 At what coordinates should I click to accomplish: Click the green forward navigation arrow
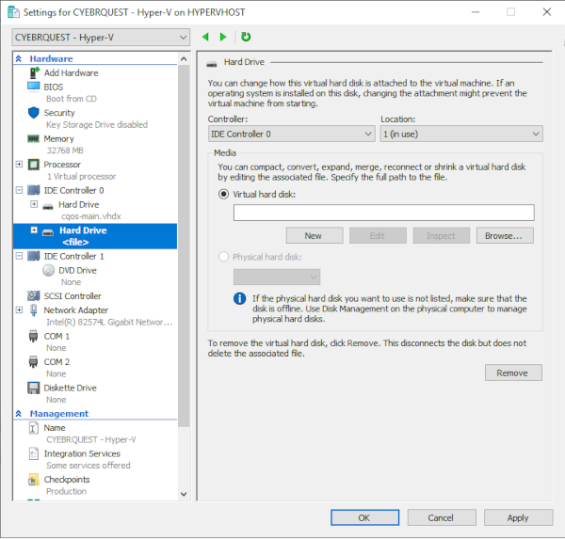[223, 37]
